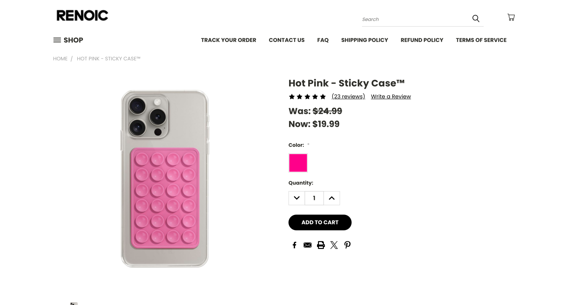Open the shopping cart
Screen dimensions: 566x305
pyautogui.click(x=511, y=17)
